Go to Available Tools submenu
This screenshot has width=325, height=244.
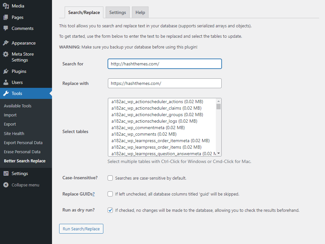[18, 106]
